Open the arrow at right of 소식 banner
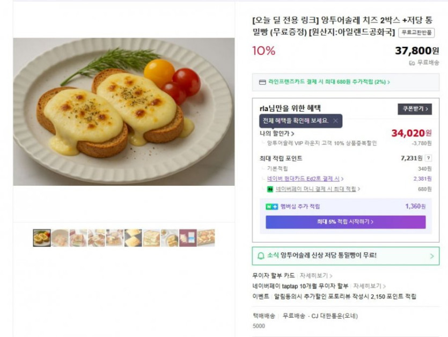 pos(432,256)
